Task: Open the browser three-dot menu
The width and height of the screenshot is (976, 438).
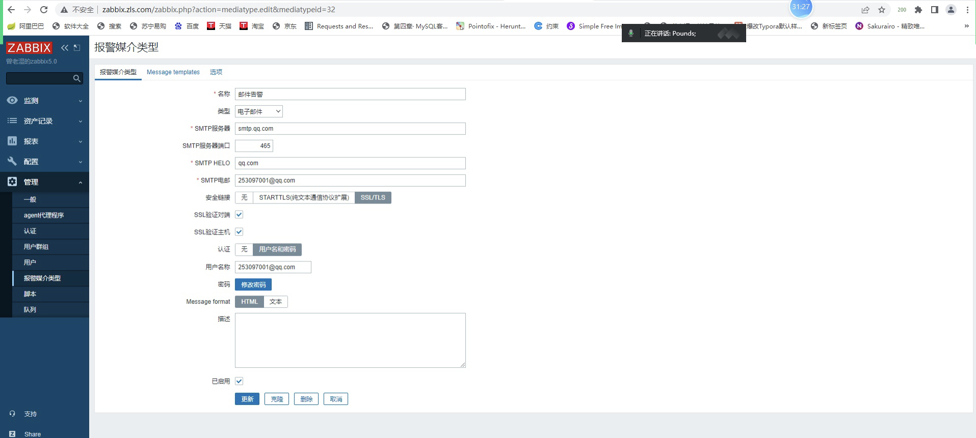Action: click(x=967, y=10)
